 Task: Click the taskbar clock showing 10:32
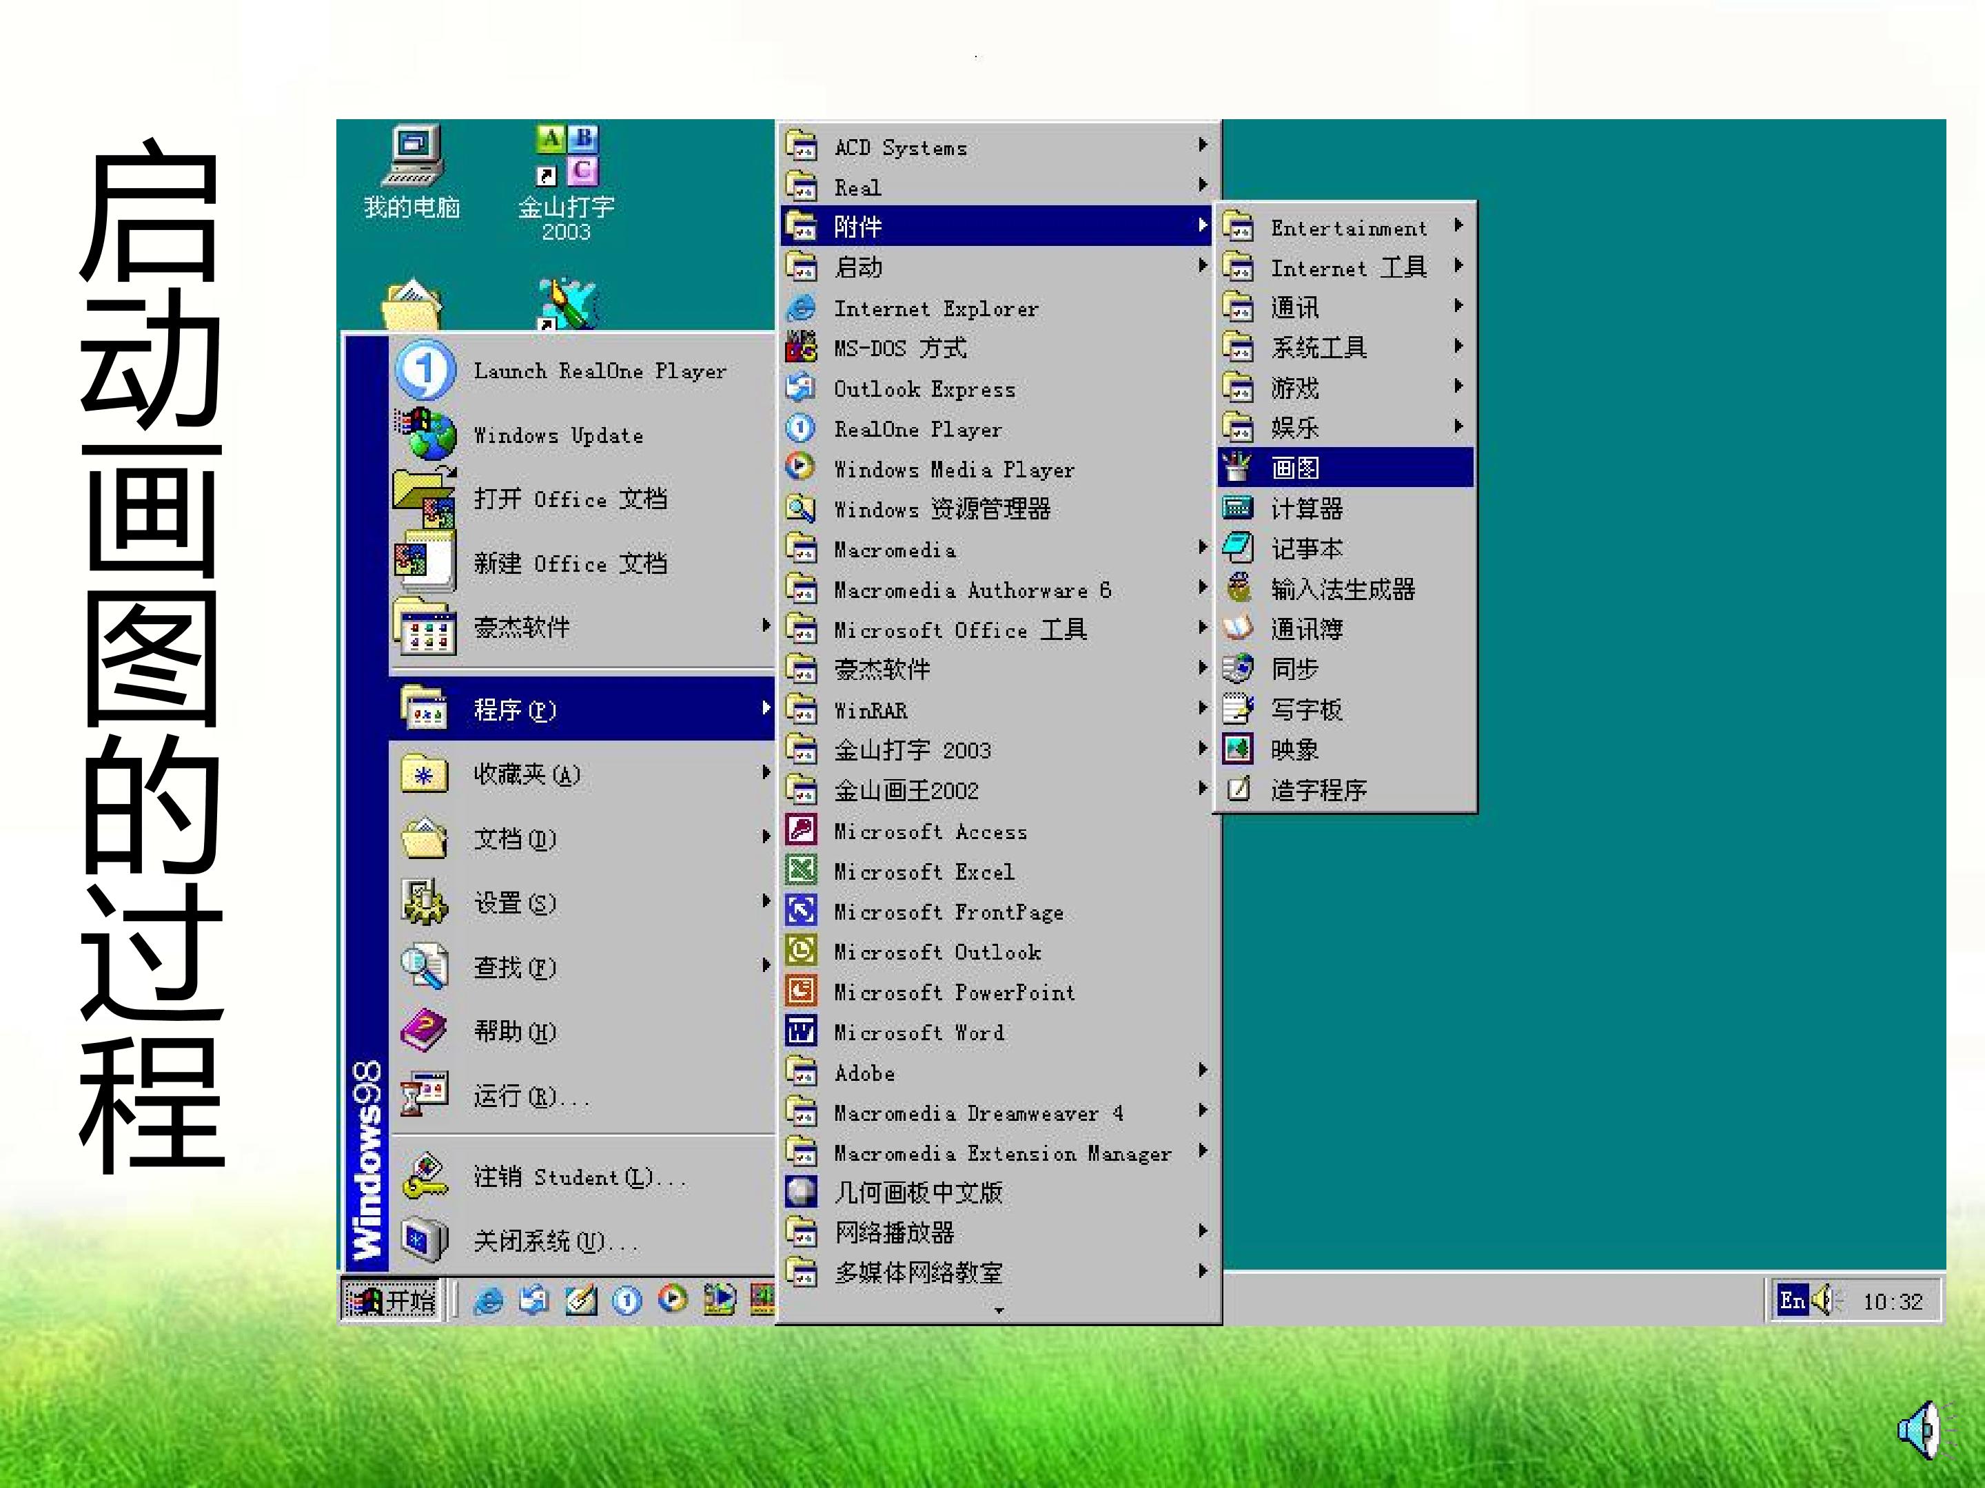coord(1892,1301)
